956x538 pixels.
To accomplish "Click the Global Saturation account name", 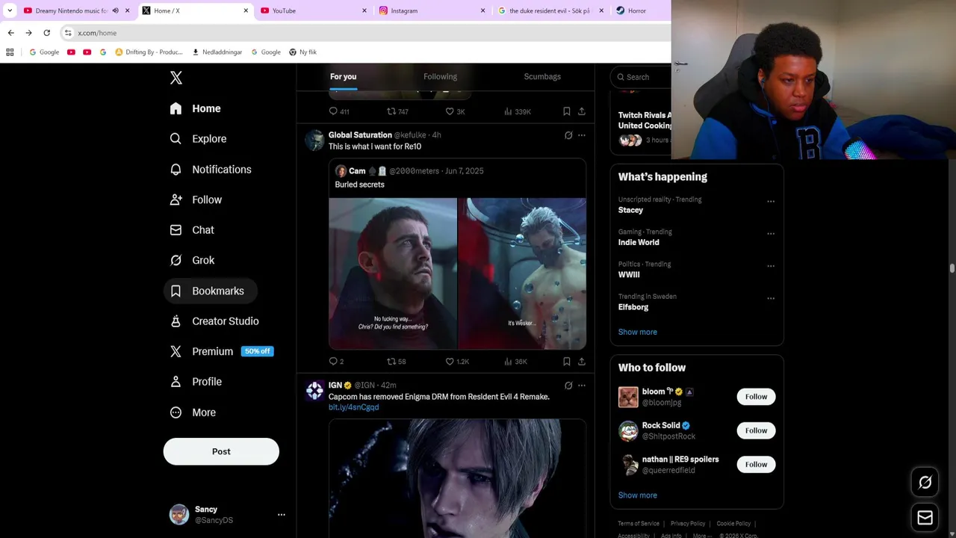I will (360, 135).
